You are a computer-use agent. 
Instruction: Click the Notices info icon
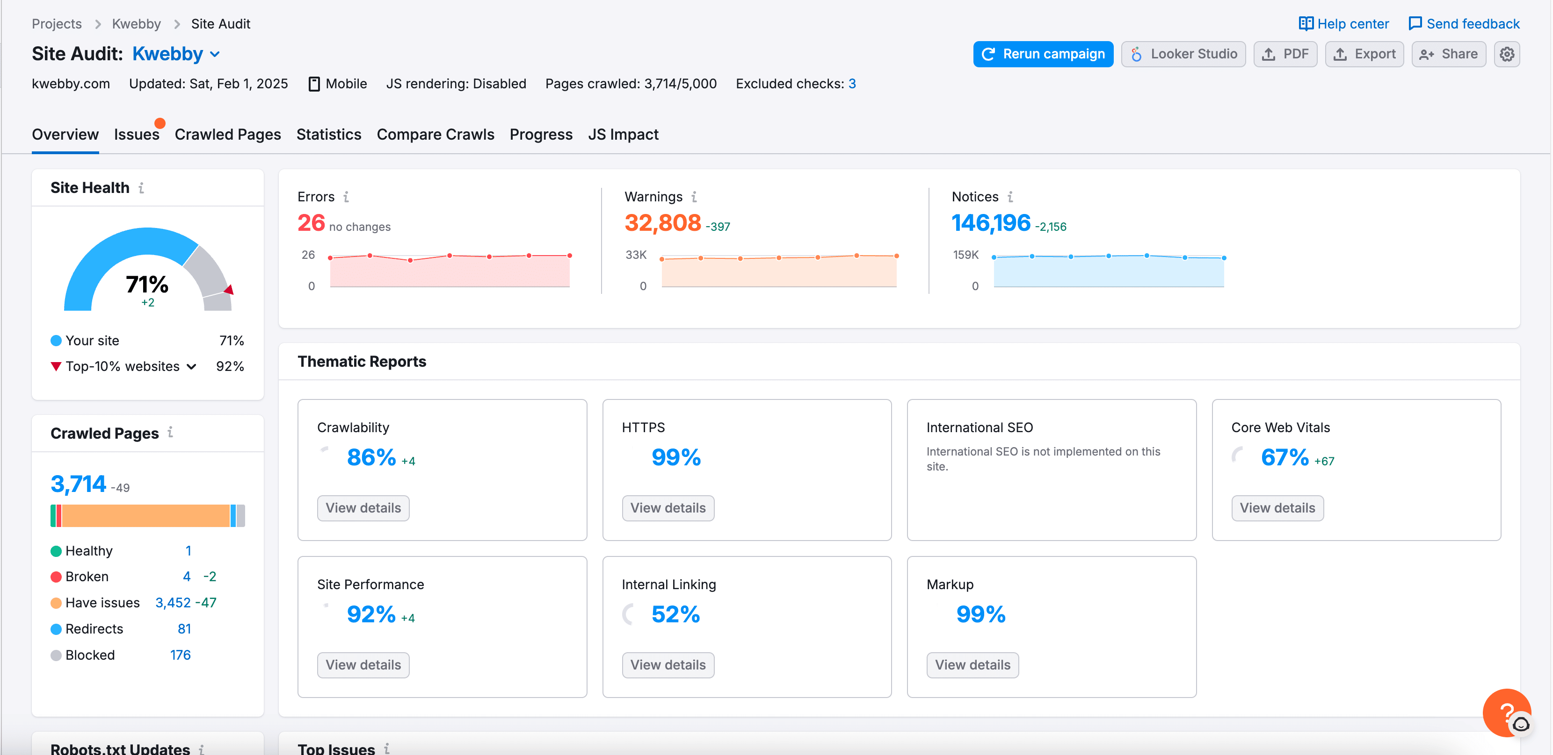point(1010,197)
